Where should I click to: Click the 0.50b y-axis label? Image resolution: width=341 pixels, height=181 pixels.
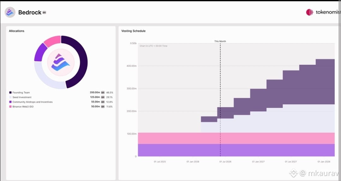pos(133,43)
